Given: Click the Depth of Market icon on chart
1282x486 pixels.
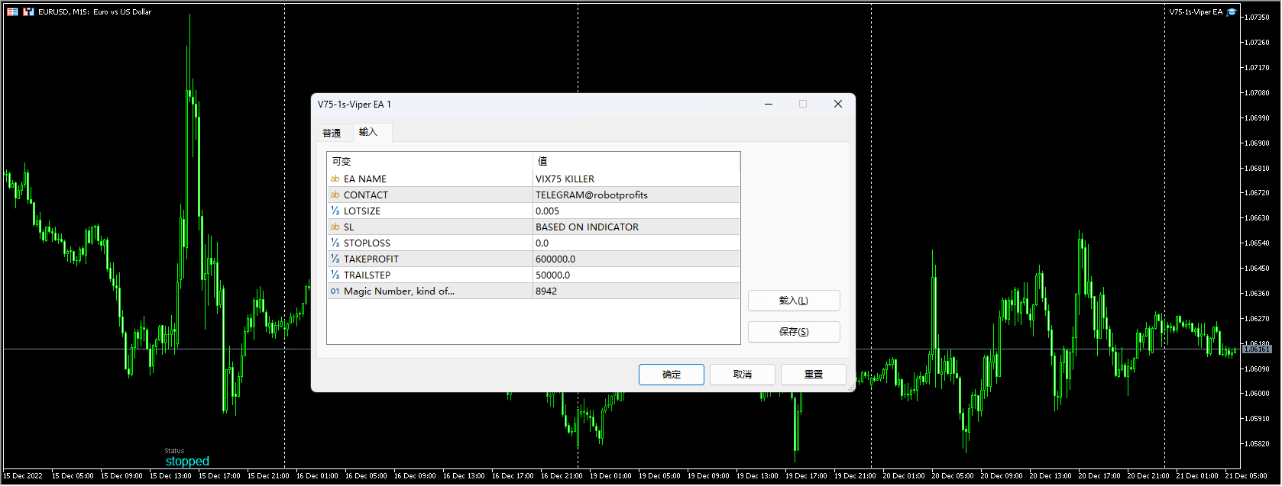Looking at the screenshot, I should (x=12, y=12).
